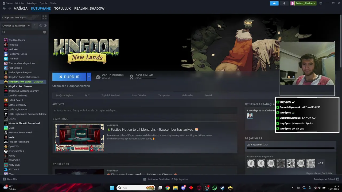Click the sort-direction up arrow in sidebar
The image size is (342, 192).
(35, 26)
